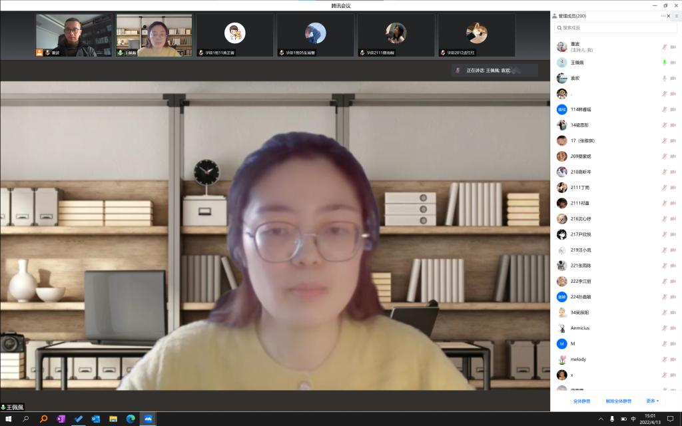The image size is (682, 426).
Task: Expand the 更多 dropdown
Action: 652,401
